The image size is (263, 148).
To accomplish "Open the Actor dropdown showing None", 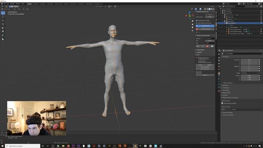I will pyautogui.click(x=247, y=109).
